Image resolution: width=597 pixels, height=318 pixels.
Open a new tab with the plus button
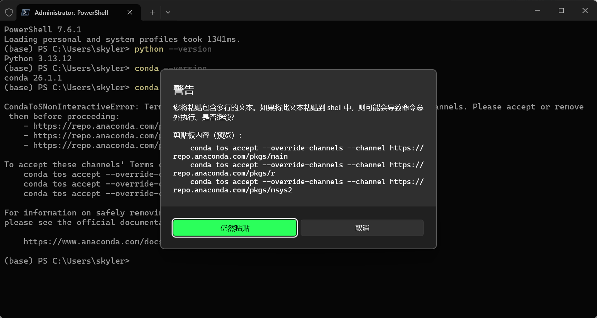point(152,12)
